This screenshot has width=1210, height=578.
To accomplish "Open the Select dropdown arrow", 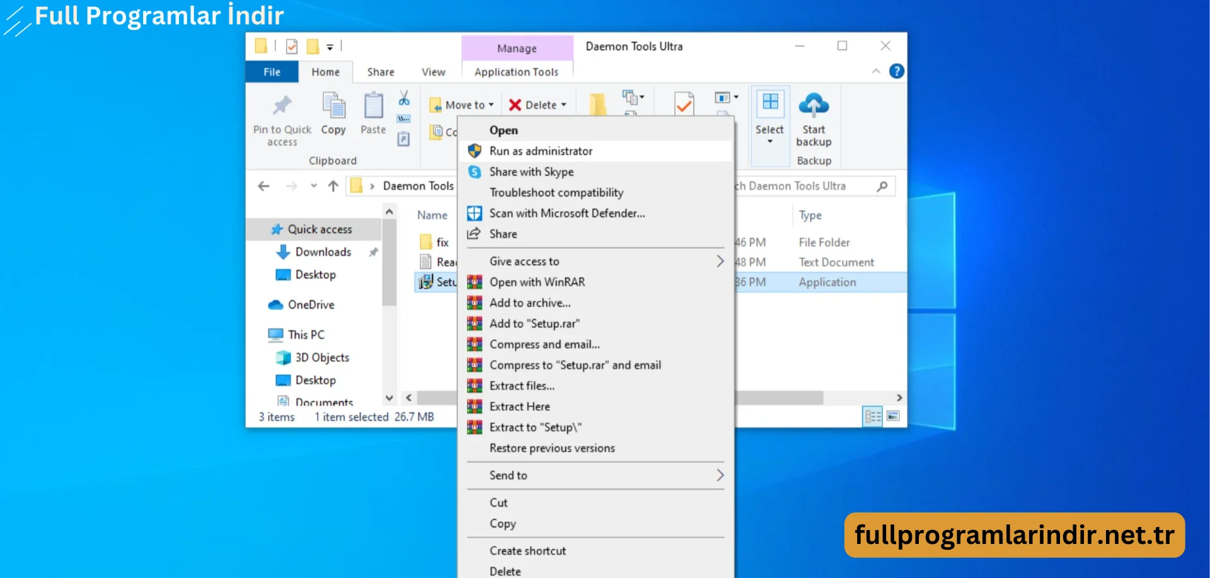I will coord(770,141).
